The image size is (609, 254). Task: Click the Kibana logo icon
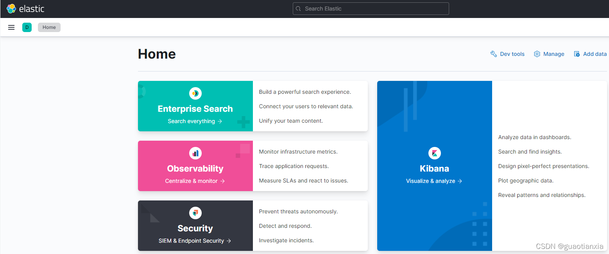tap(435, 153)
